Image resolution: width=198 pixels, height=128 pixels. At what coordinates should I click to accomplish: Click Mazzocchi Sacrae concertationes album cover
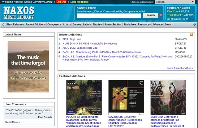(126, 97)
